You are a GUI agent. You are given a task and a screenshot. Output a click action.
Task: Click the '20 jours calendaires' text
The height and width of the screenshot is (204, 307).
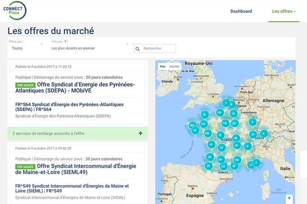pyautogui.click(x=104, y=77)
